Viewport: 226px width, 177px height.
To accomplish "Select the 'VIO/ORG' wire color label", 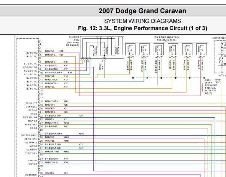I will coord(50,109).
